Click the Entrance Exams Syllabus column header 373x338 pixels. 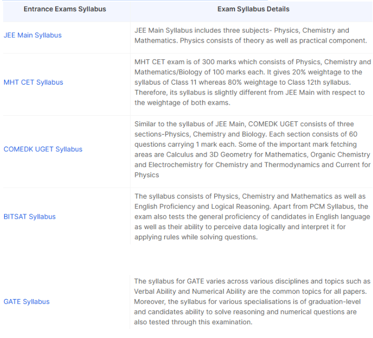[x=65, y=9]
